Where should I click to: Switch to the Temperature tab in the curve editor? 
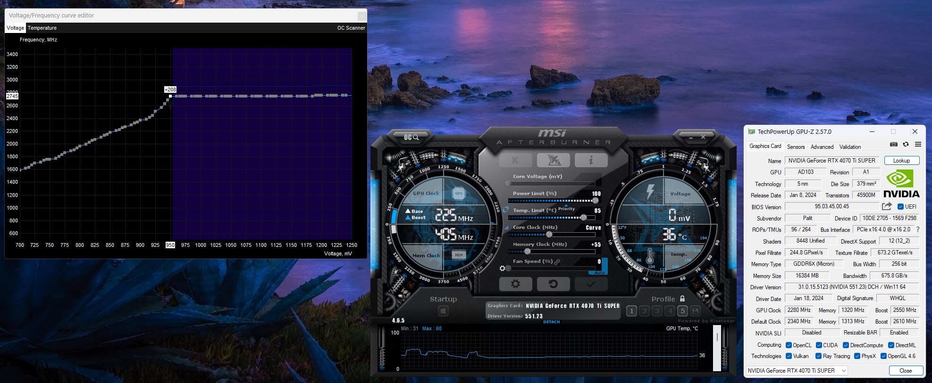pyautogui.click(x=42, y=28)
